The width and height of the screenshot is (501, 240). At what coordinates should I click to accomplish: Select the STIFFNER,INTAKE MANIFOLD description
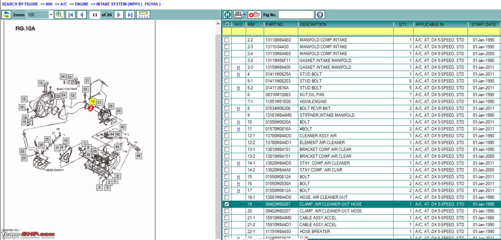click(x=327, y=115)
